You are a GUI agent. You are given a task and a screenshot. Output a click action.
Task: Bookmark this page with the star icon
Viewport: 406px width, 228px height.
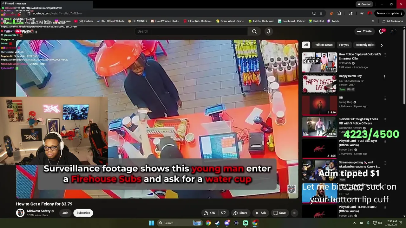(x=321, y=13)
